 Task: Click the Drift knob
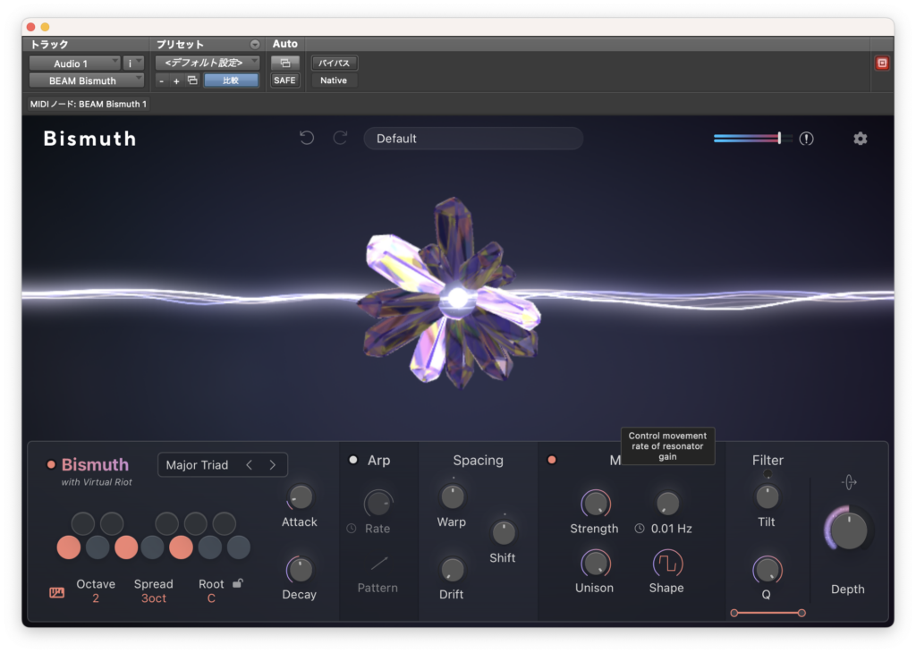452,570
